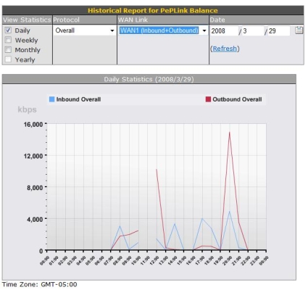Viewport: 308px width, 290px height.
Task: Enable the Weekly statistics checkbox
Action: point(8,40)
